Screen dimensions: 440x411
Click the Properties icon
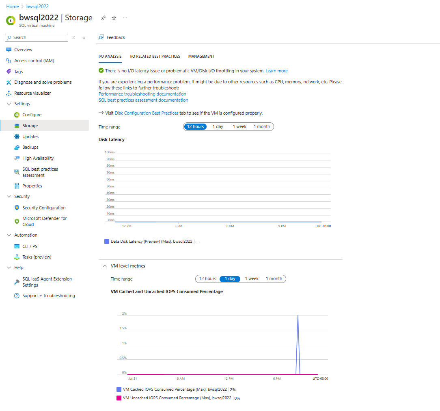tap(17, 186)
